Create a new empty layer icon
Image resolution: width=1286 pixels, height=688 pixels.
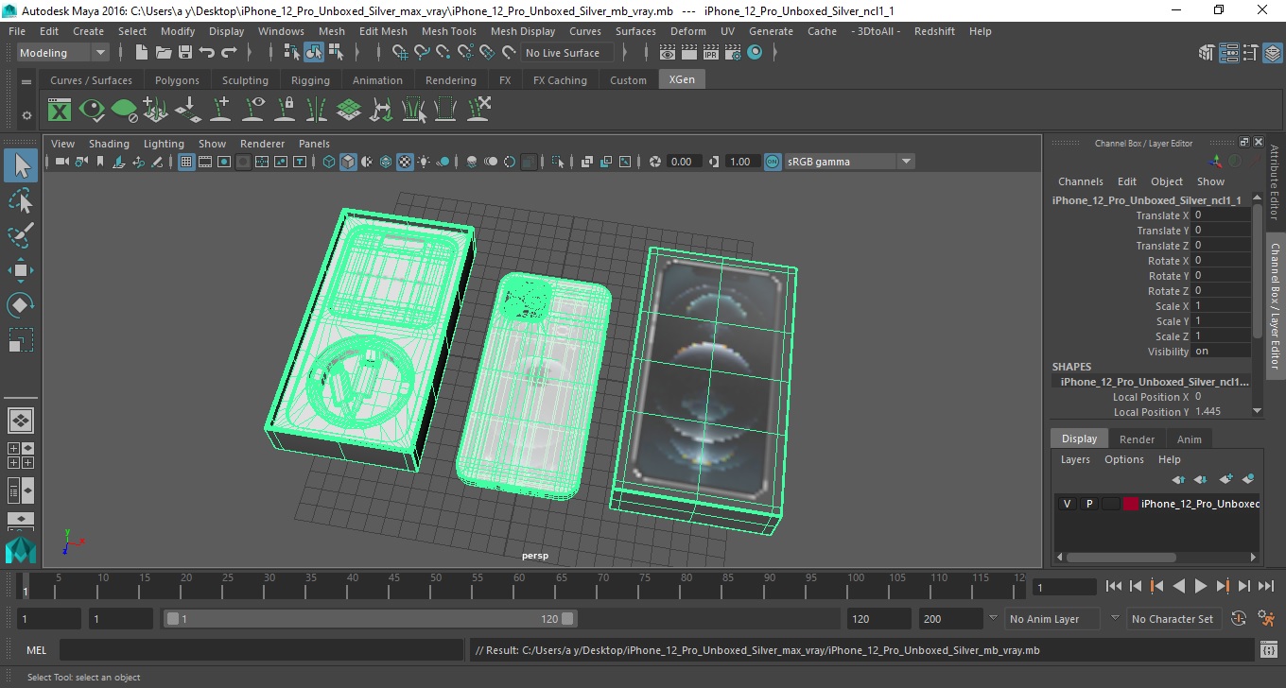[x=1225, y=479]
